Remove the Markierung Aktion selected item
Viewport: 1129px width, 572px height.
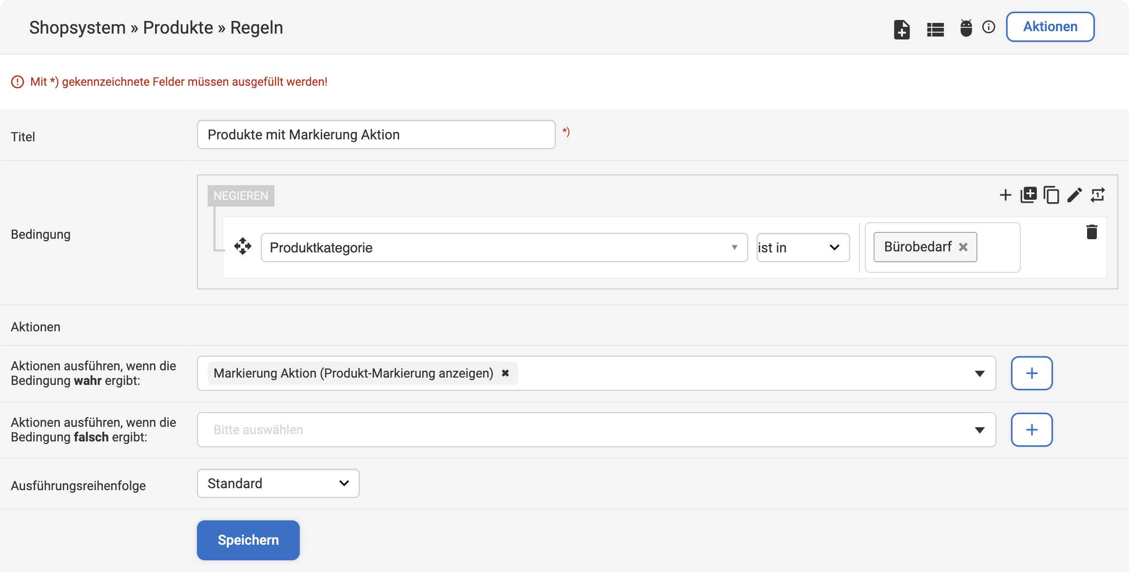506,373
